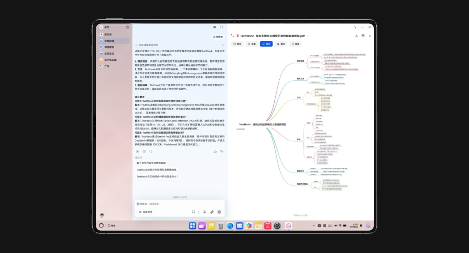Select 深度研究 in the sidebar
The image size is (469, 253).
coord(109,47)
